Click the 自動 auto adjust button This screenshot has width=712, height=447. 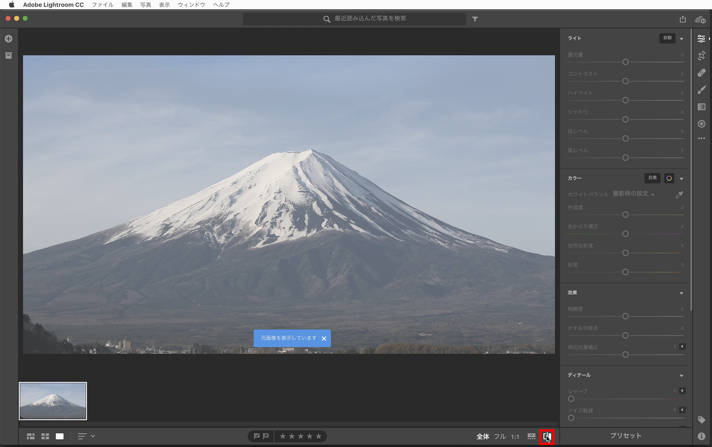(x=667, y=38)
